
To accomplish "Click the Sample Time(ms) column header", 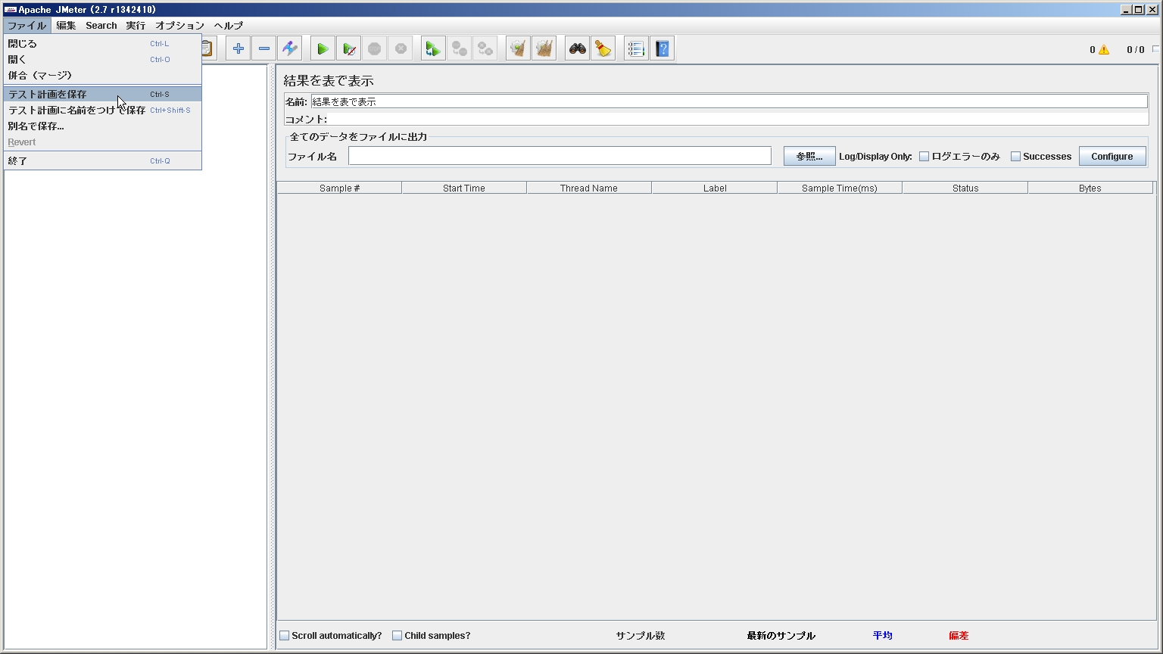I will coord(840,188).
